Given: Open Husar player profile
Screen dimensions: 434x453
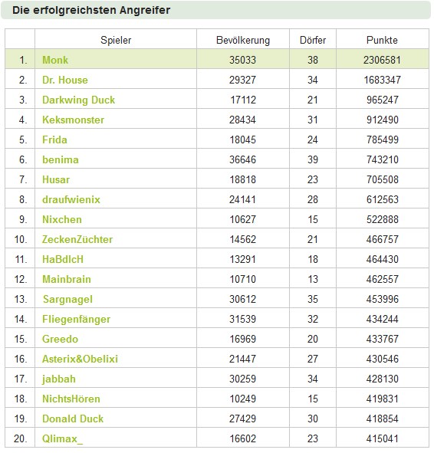Looking at the screenshot, I should (56, 179).
